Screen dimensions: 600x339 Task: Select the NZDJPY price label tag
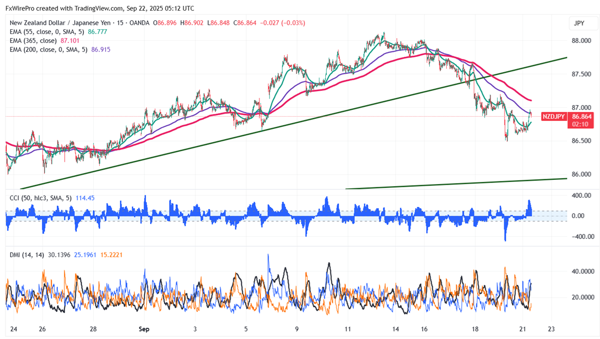tap(553, 117)
